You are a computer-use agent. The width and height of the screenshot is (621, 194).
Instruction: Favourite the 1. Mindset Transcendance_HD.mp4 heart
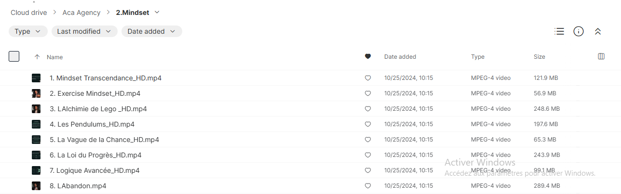368,78
